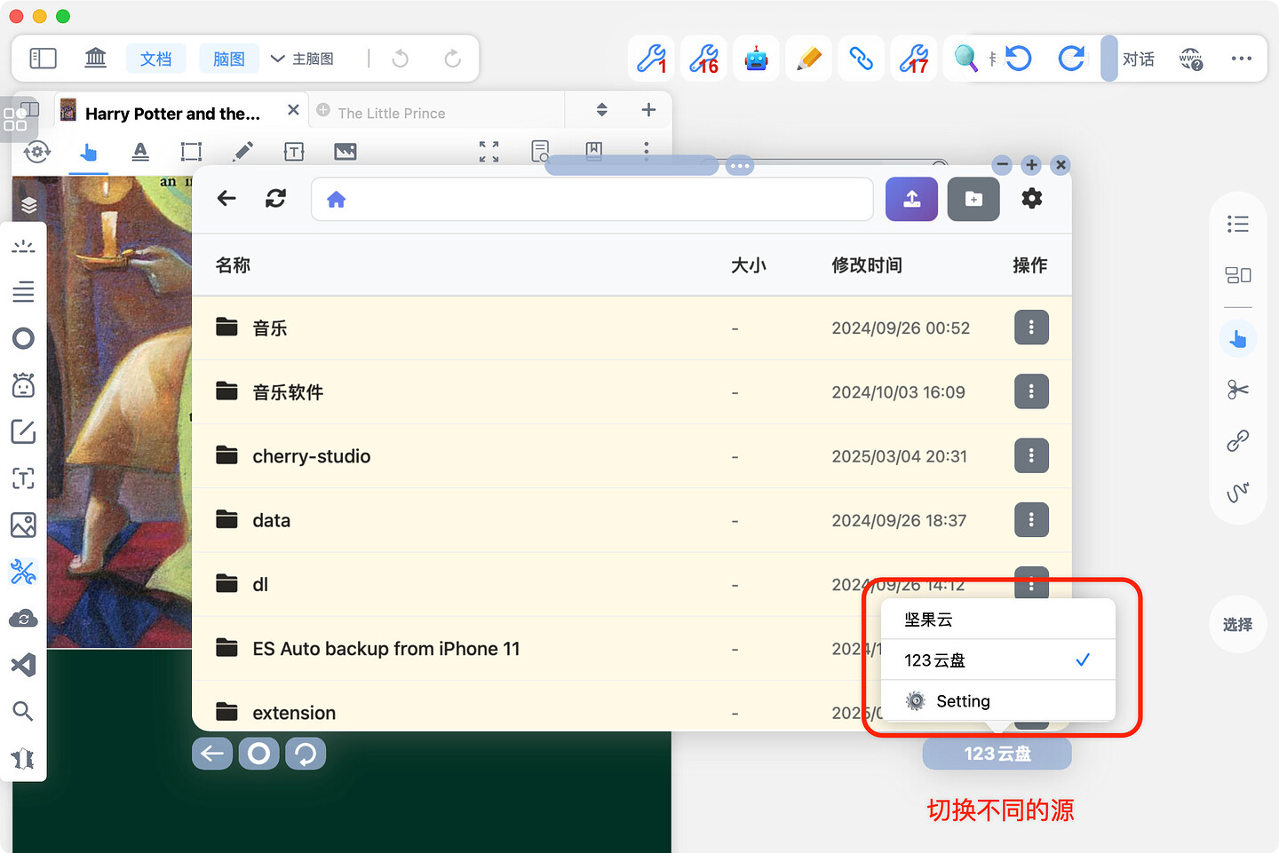This screenshot has width=1279, height=853.
Task: Close the Harry Potter tab
Action: (x=293, y=110)
